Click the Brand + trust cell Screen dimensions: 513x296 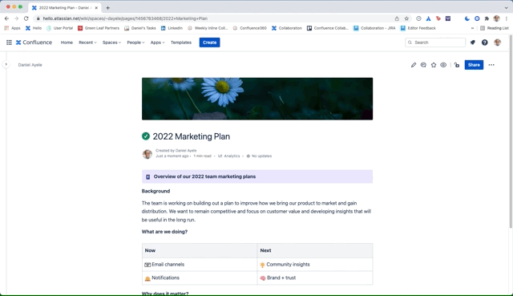[315, 278]
